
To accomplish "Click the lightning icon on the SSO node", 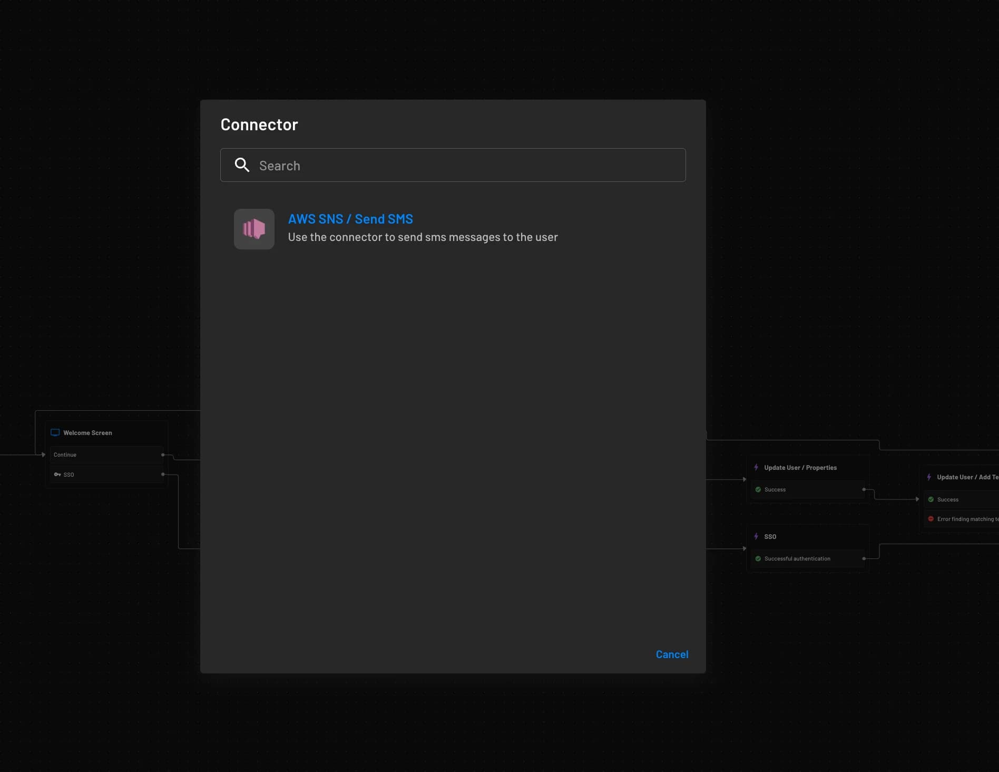I will [757, 536].
